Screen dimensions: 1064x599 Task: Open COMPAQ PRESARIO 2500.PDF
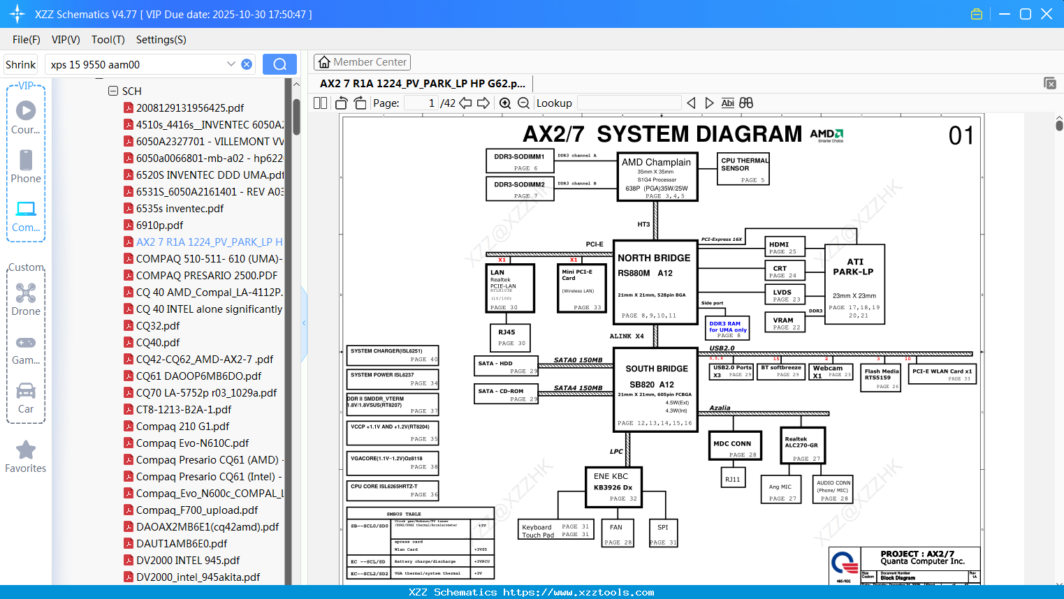point(206,275)
